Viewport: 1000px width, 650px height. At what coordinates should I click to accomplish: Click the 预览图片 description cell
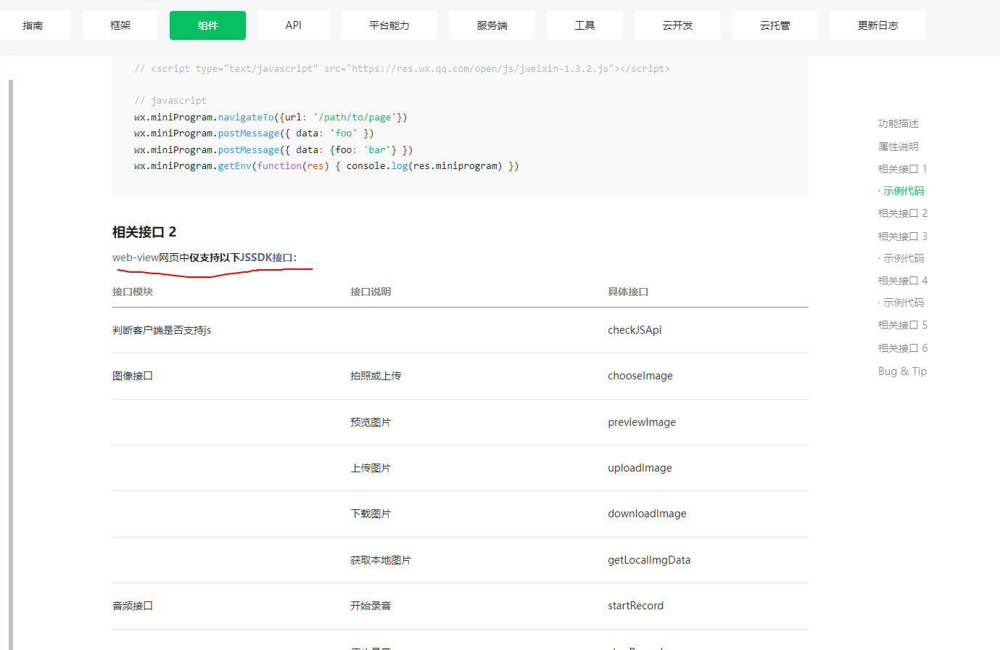(x=371, y=422)
